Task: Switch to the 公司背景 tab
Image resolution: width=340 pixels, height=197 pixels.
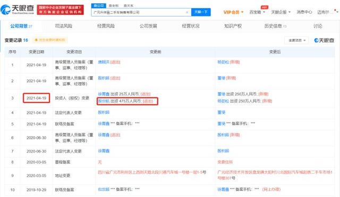Action: pyautogui.click(x=21, y=26)
